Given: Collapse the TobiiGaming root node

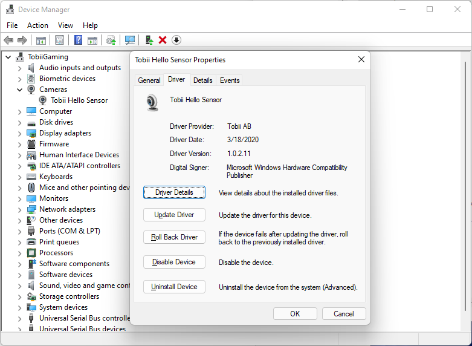Looking at the screenshot, I should point(8,57).
